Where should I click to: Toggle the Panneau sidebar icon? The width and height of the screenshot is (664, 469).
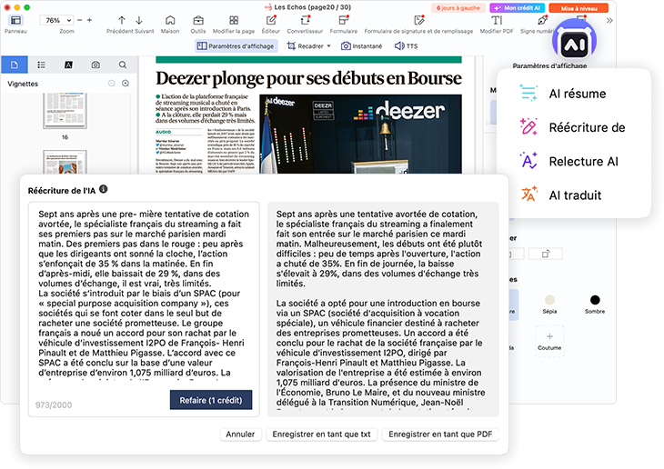coord(15,20)
